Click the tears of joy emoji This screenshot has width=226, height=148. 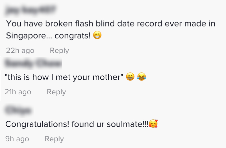point(141,77)
